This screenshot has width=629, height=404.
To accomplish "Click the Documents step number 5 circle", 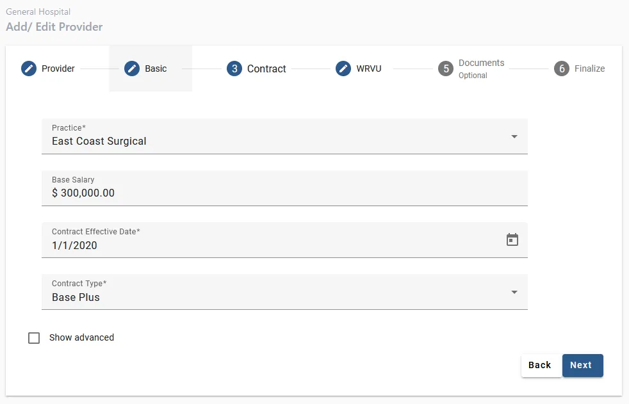I will tap(446, 69).
